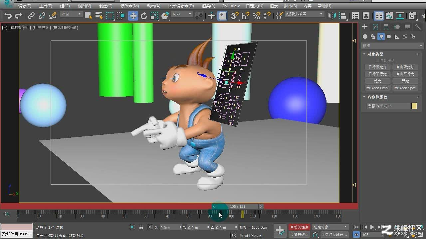426x239 pixels.
Task: Collapse the 对象类型 rollout
Action: click(375, 54)
